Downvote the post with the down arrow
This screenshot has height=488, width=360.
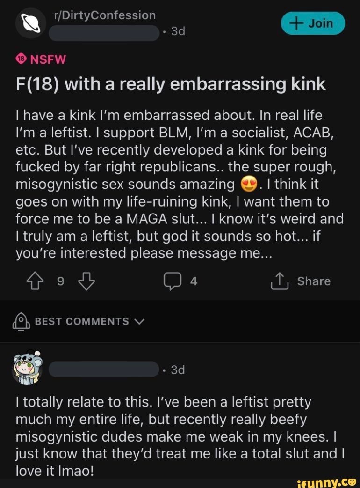pyautogui.click(x=86, y=281)
